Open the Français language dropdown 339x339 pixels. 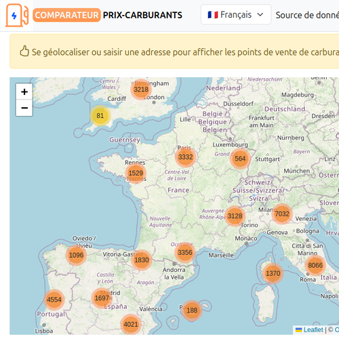point(236,15)
